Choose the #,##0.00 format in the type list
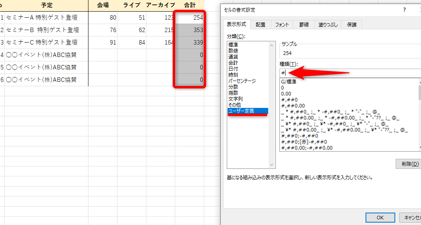The width and height of the screenshot is (421, 225). 293,106
